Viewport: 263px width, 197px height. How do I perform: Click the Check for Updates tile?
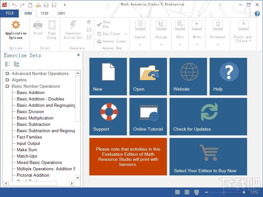pyautogui.click(x=208, y=117)
